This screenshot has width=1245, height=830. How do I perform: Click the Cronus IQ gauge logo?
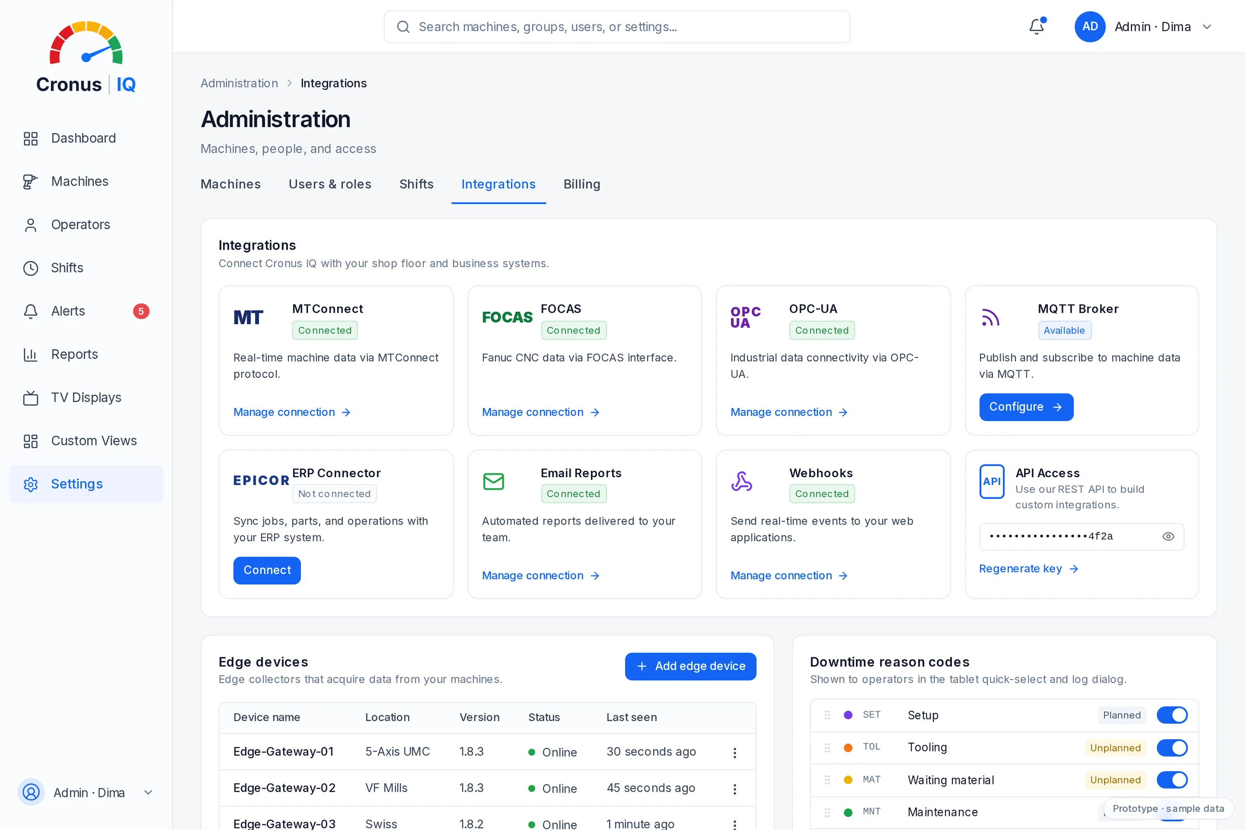pyautogui.click(x=86, y=43)
